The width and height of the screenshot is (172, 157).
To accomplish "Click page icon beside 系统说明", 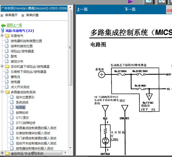I will pos(12,102).
